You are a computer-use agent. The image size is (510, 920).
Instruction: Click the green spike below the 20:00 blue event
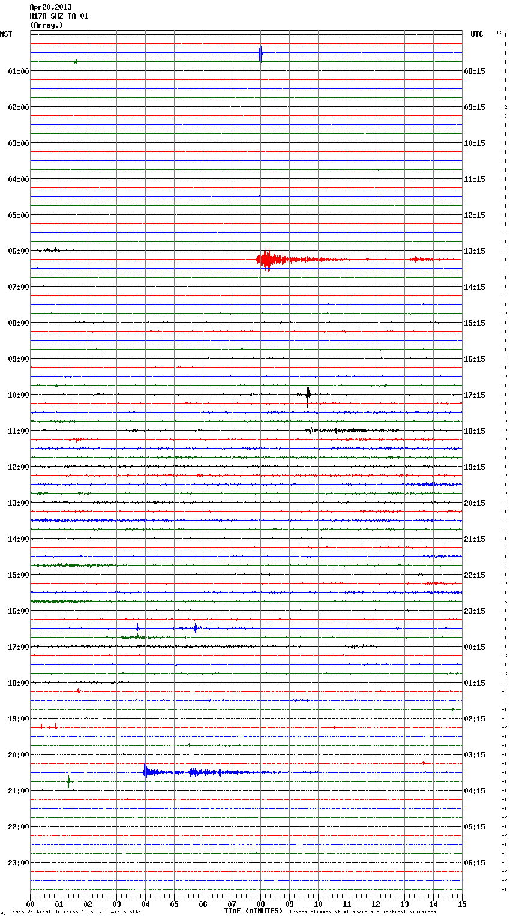click(x=68, y=782)
